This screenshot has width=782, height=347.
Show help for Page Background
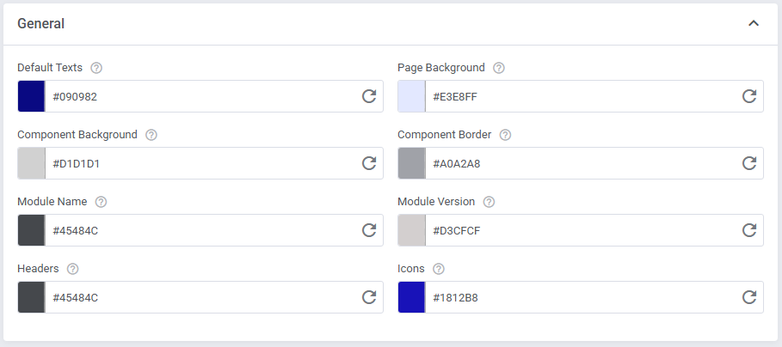pyautogui.click(x=499, y=68)
